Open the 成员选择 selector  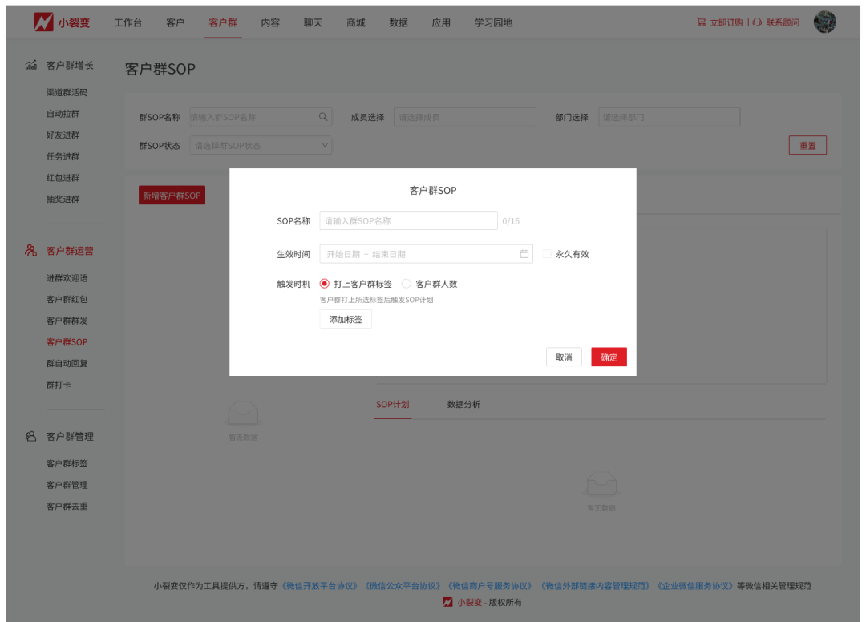click(x=464, y=118)
